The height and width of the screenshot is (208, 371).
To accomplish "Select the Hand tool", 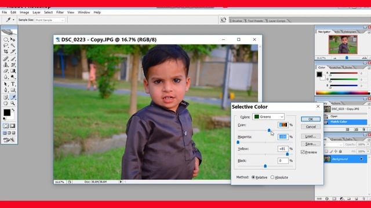I will 6,103.
